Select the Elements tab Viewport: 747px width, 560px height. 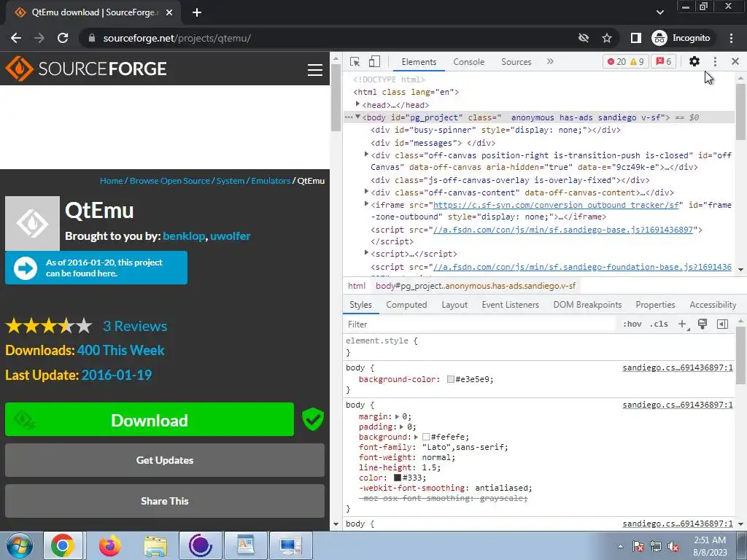[x=419, y=62]
